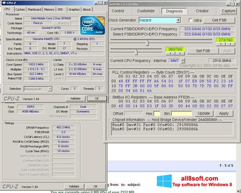Click the upper FSB slider thumb
241x193 pixels.
(147, 43)
